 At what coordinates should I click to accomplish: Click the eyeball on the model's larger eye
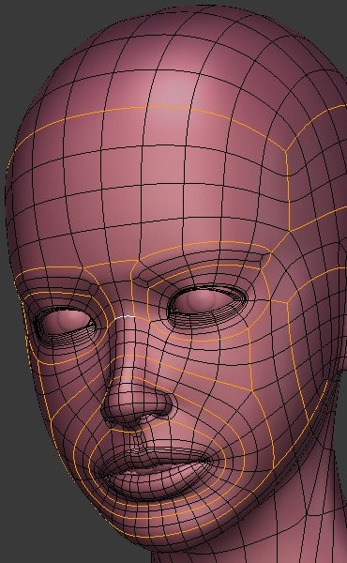(x=204, y=300)
